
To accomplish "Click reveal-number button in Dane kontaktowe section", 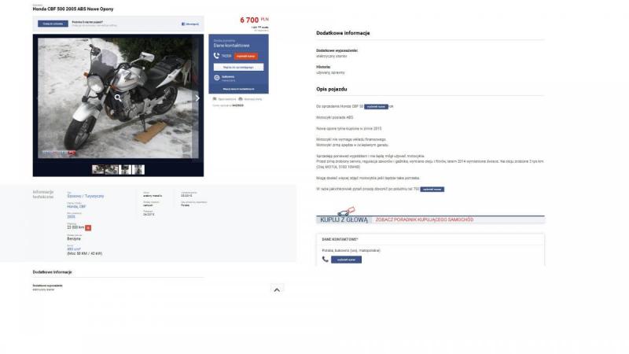I will (346, 260).
